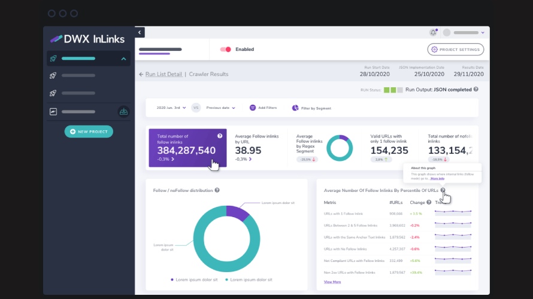Click the trend sparkline for URLs with 1 Follow Inlink
This screenshot has width=533, height=299.
pos(453,213)
